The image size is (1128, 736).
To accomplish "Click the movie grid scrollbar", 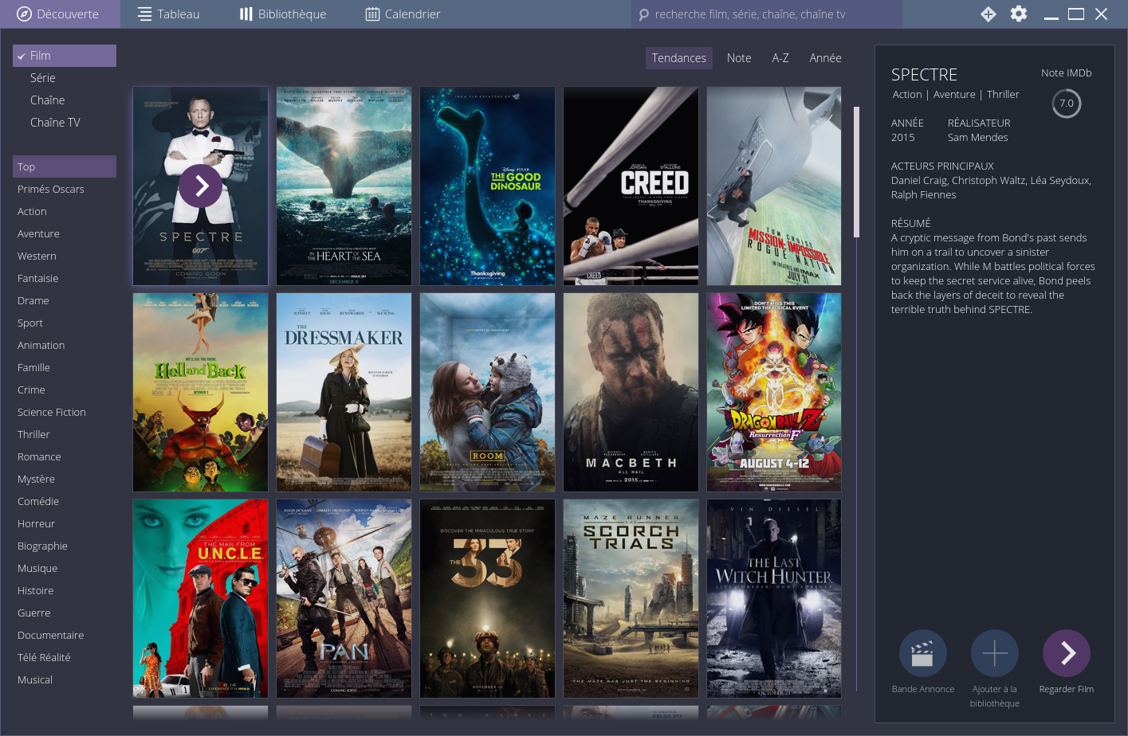I will pyautogui.click(x=857, y=172).
